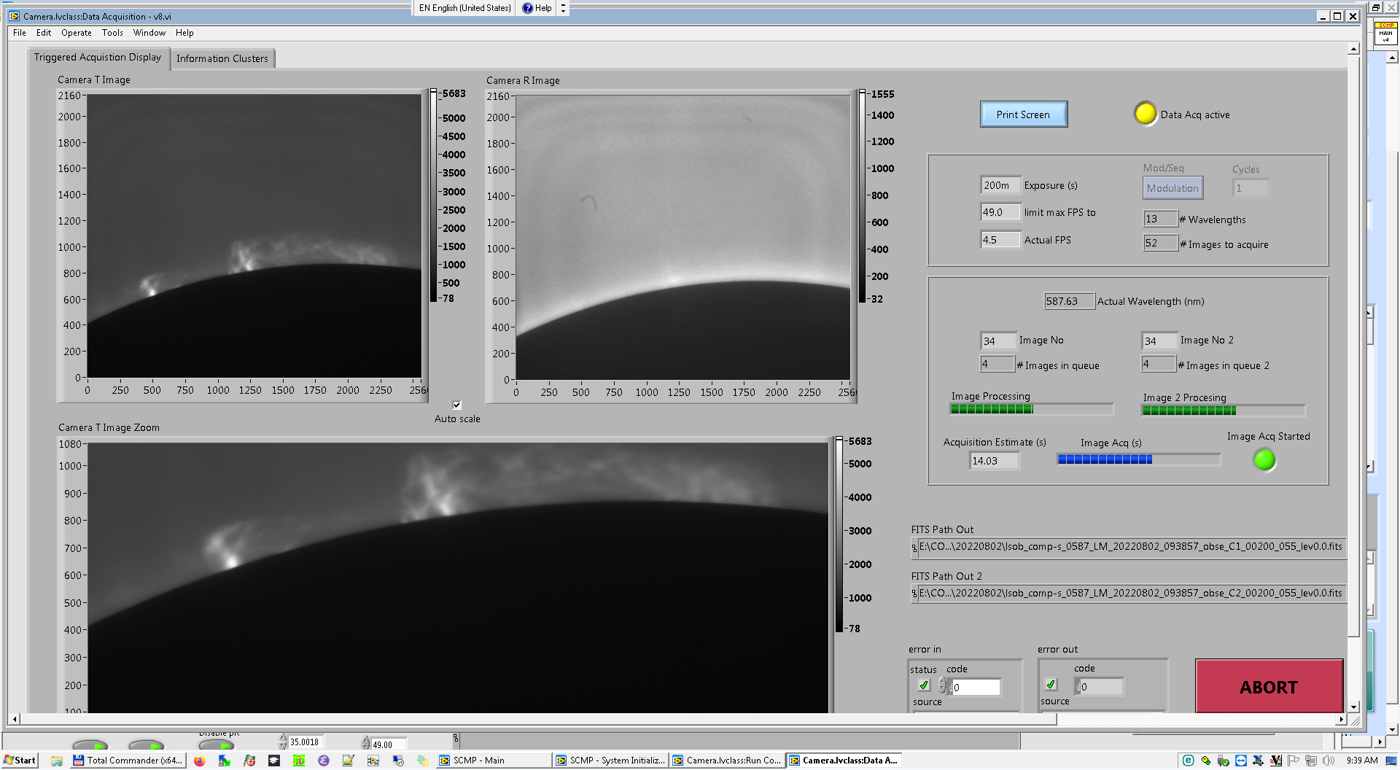The width and height of the screenshot is (1400, 770).
Task: Open the notepad pencil taskbar icon
Action: click(348, 761)
